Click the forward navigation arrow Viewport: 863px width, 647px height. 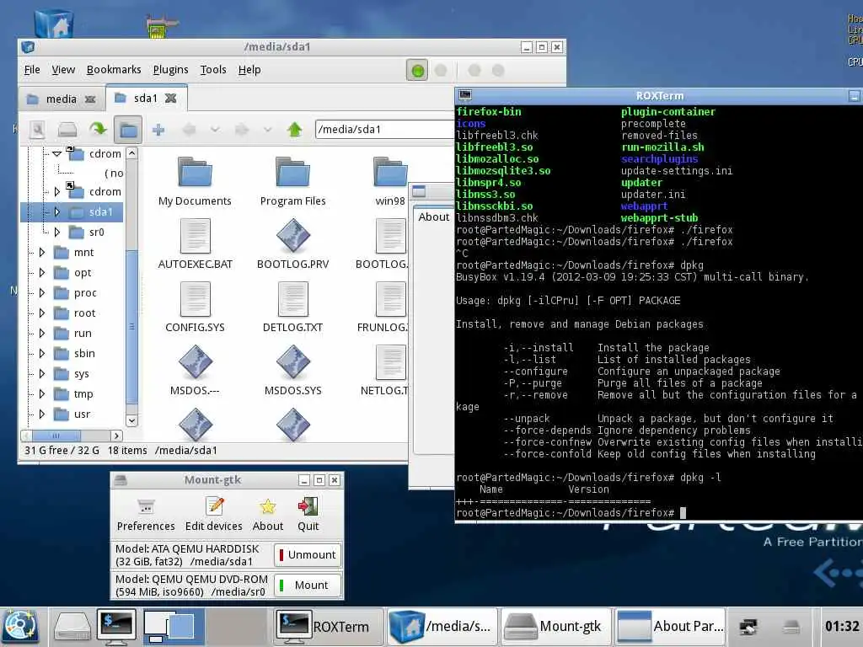coord(242,130)
